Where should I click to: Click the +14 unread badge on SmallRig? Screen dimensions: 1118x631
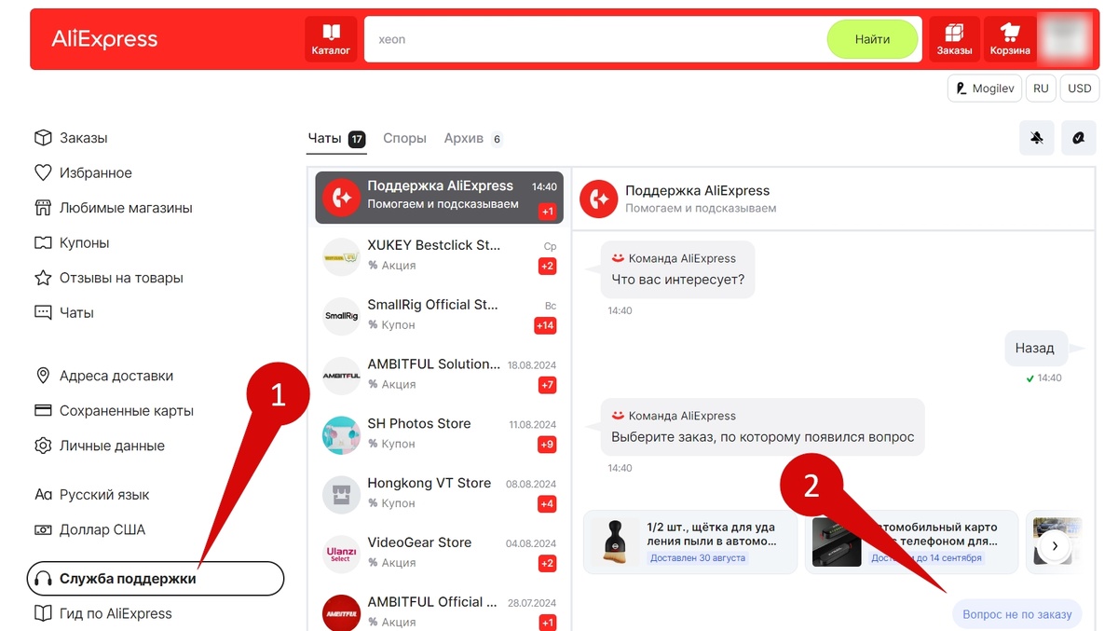click(545, 325)
